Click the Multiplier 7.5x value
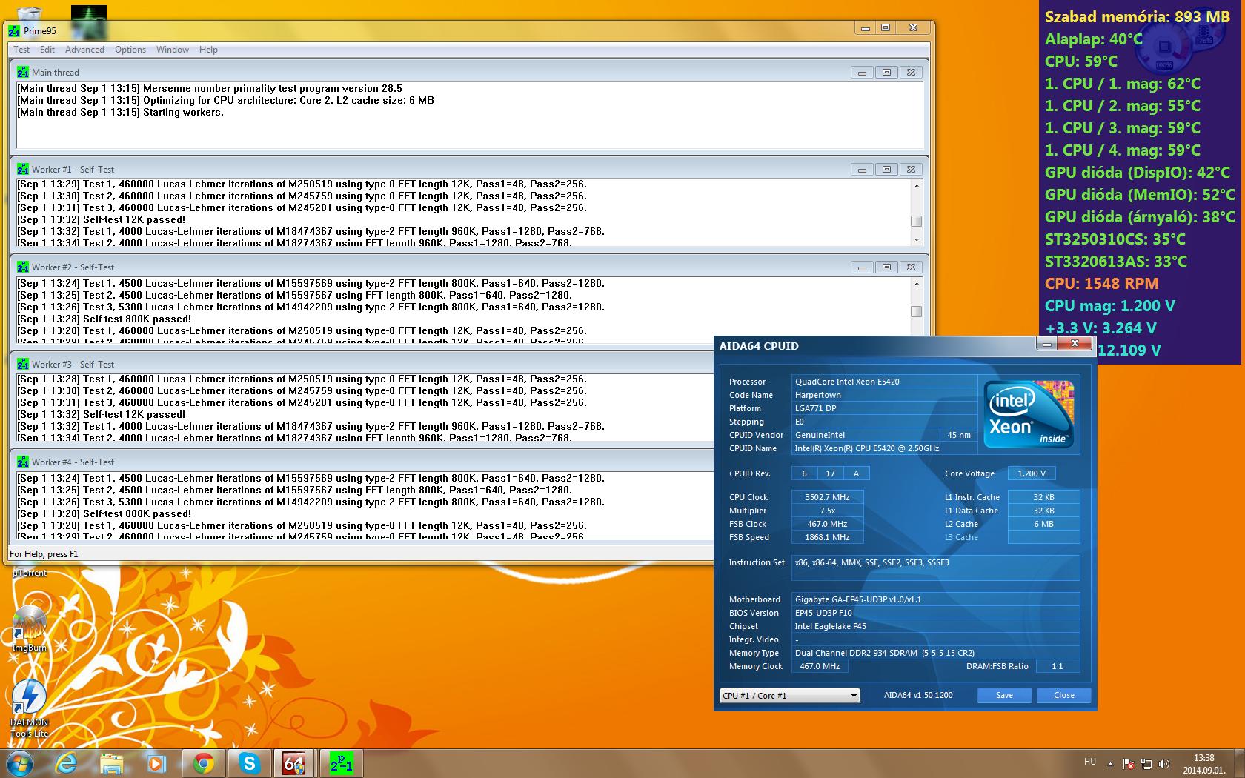The width and height of the screenshot is (1245, 778). [x=827, y=511]
